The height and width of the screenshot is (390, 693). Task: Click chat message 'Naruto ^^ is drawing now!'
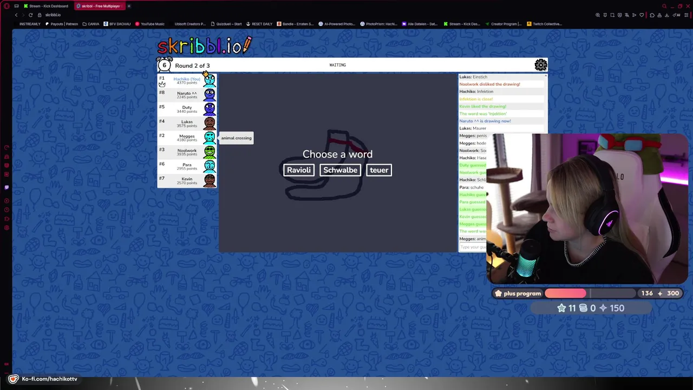point(485,121)
